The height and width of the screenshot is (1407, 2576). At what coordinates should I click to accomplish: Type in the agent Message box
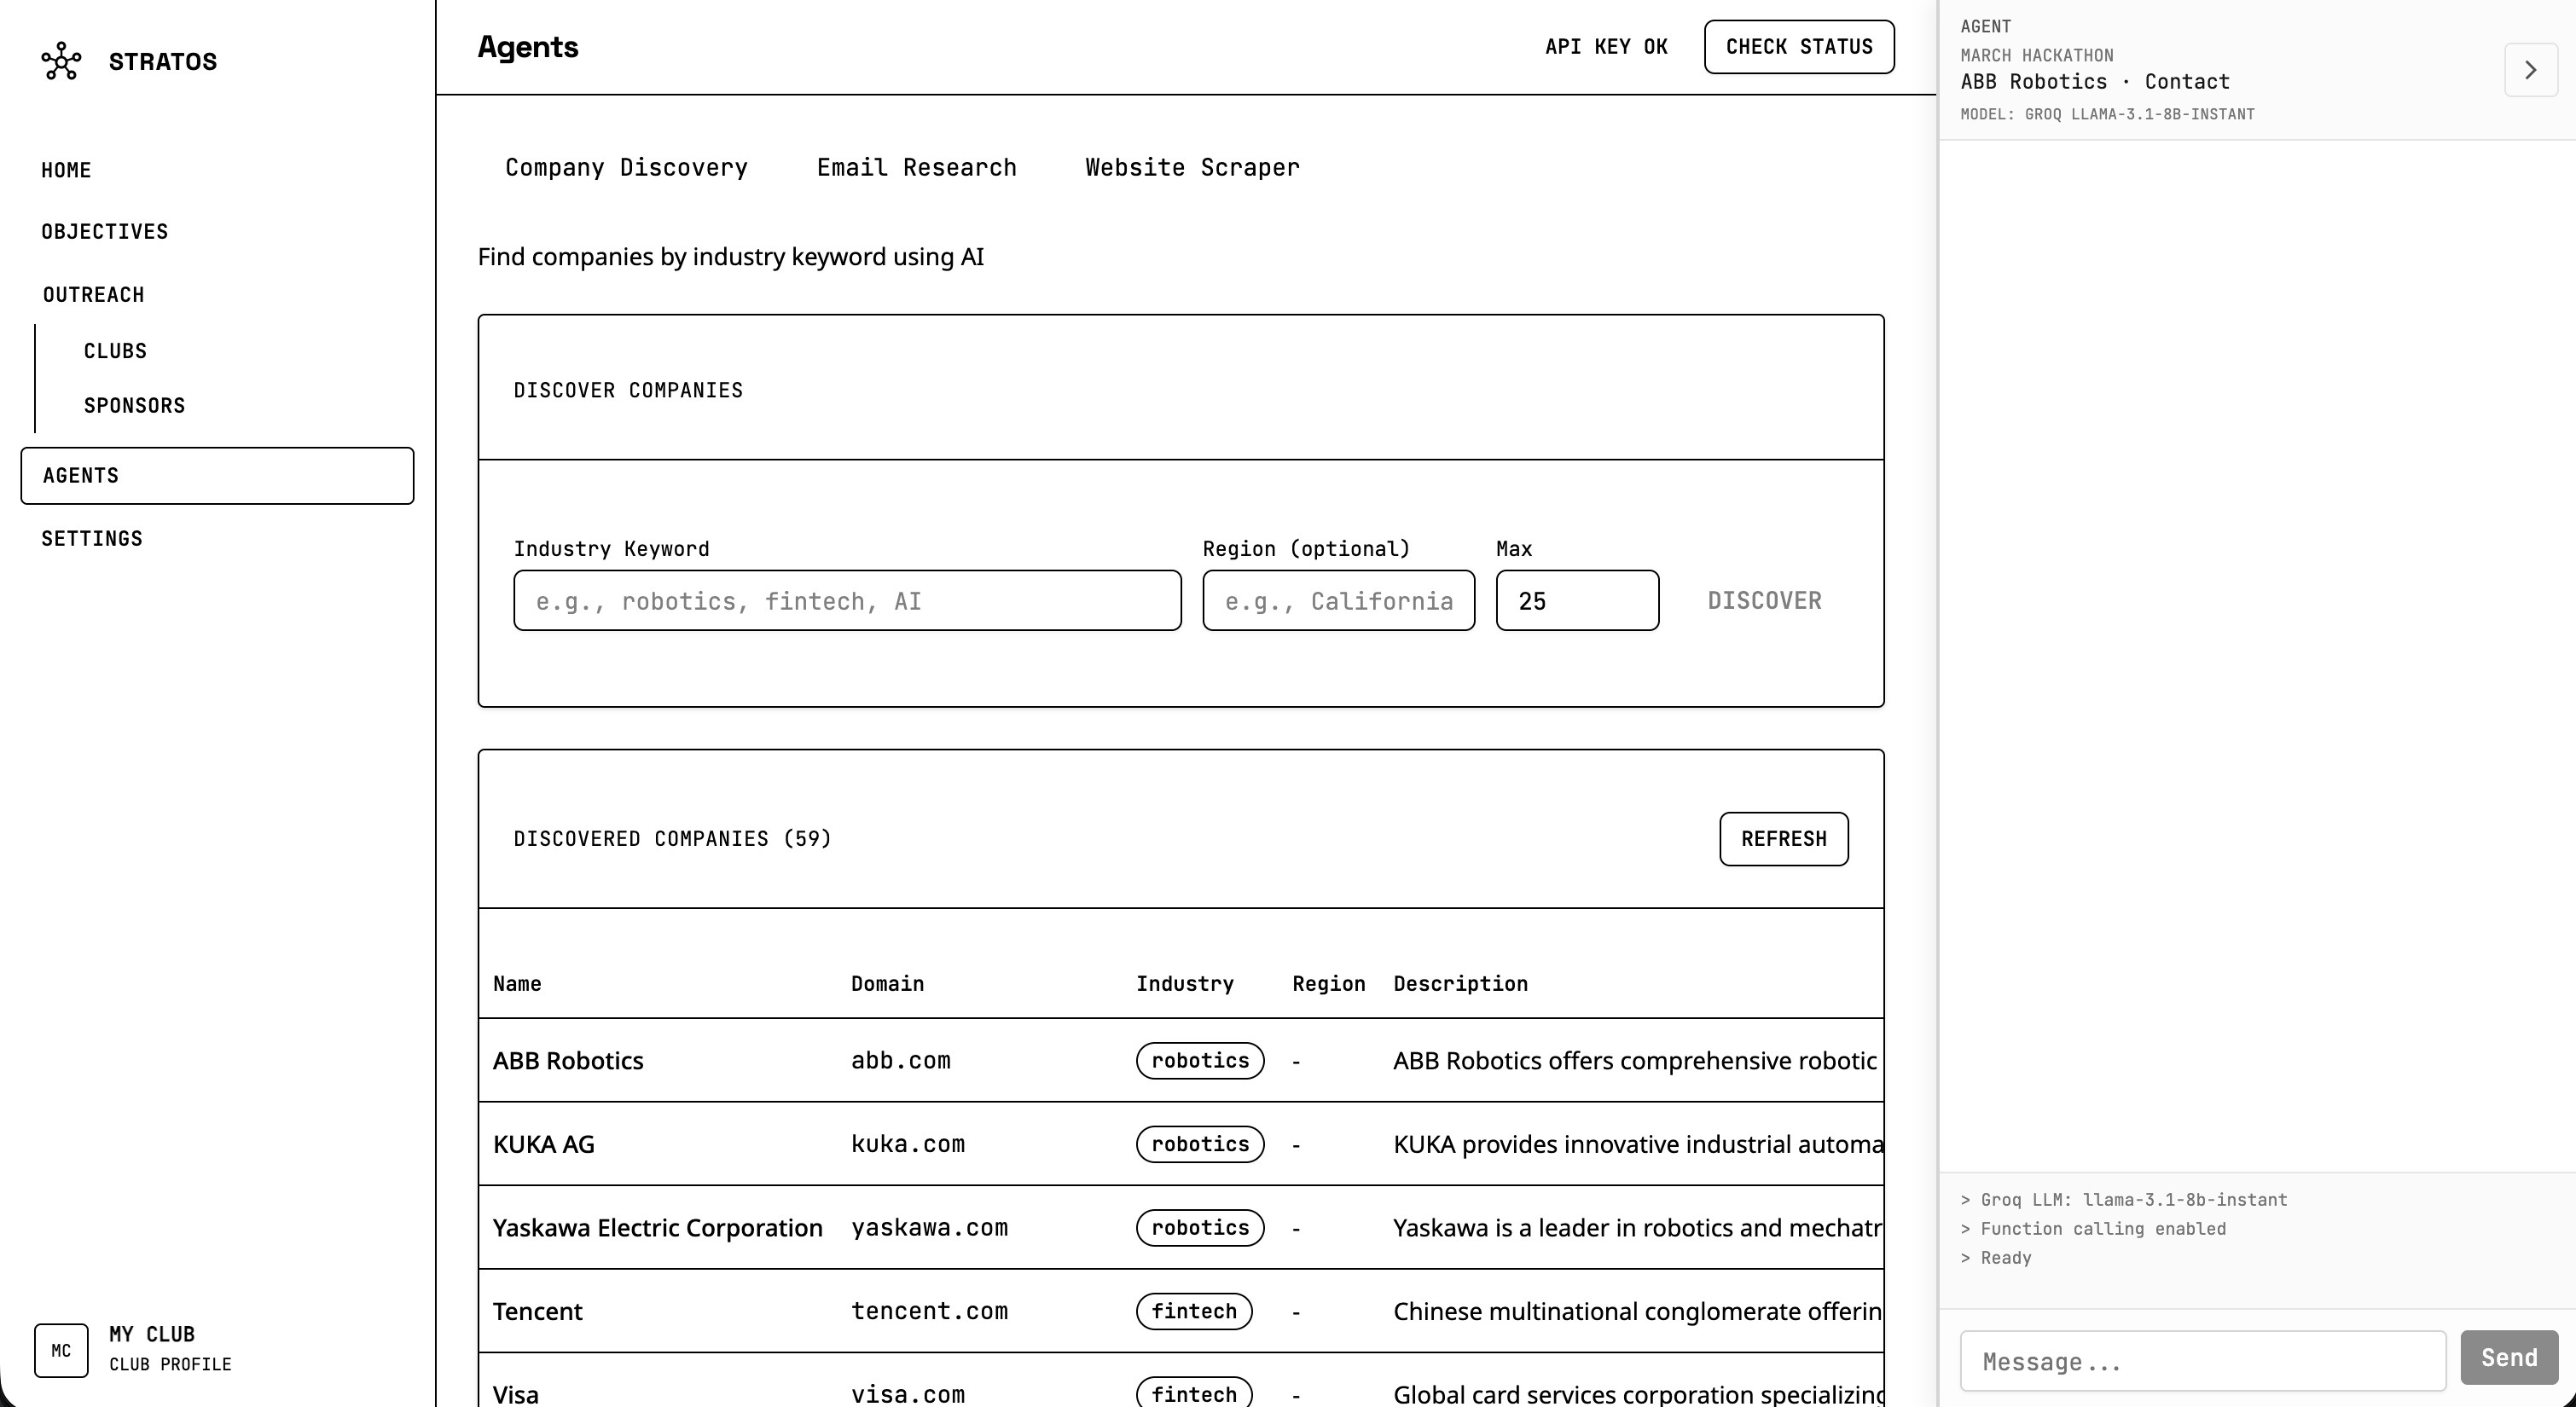click(x=2202, y=1360)
